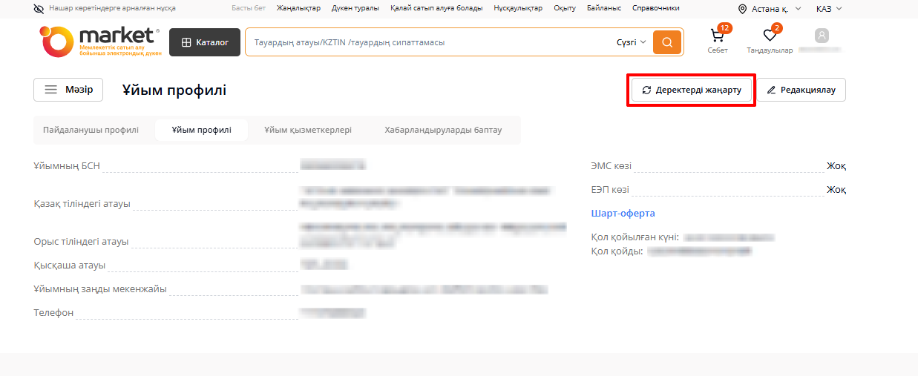Click the location pin icon for Астана
Viewport: 918px width, 376px height.
[742, 9]
